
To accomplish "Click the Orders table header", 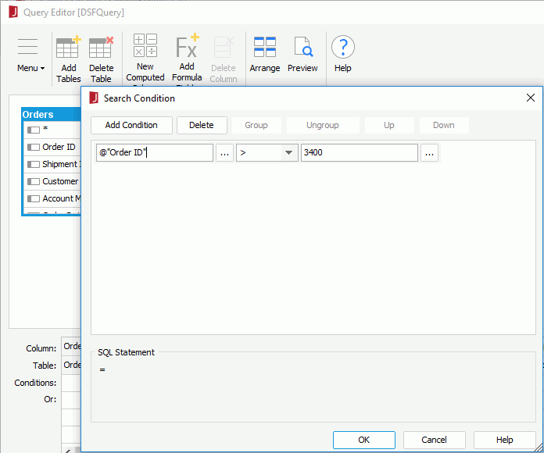I will click(x=52, y=114).
